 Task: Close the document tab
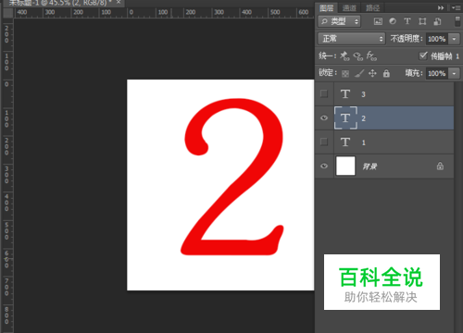pyautogui.click(x=119, y=2)
